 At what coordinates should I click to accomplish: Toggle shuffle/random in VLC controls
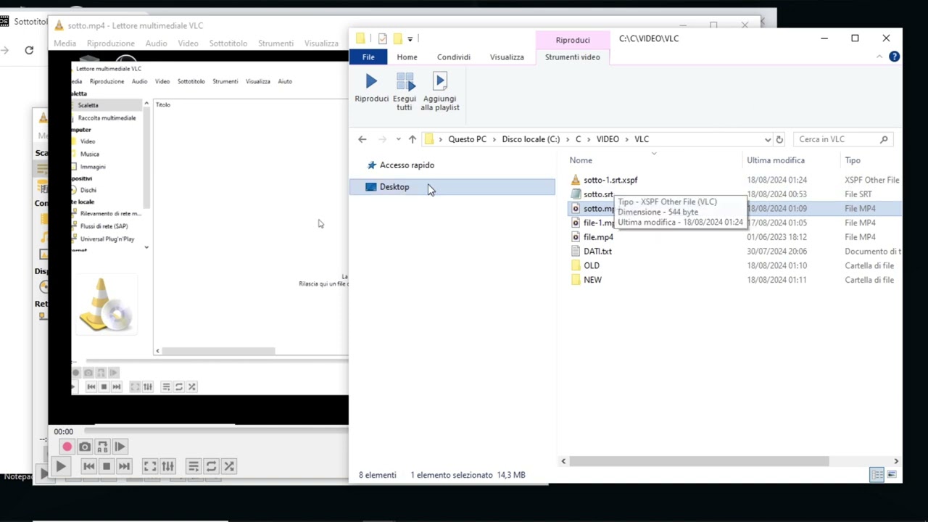pos(228,467)
